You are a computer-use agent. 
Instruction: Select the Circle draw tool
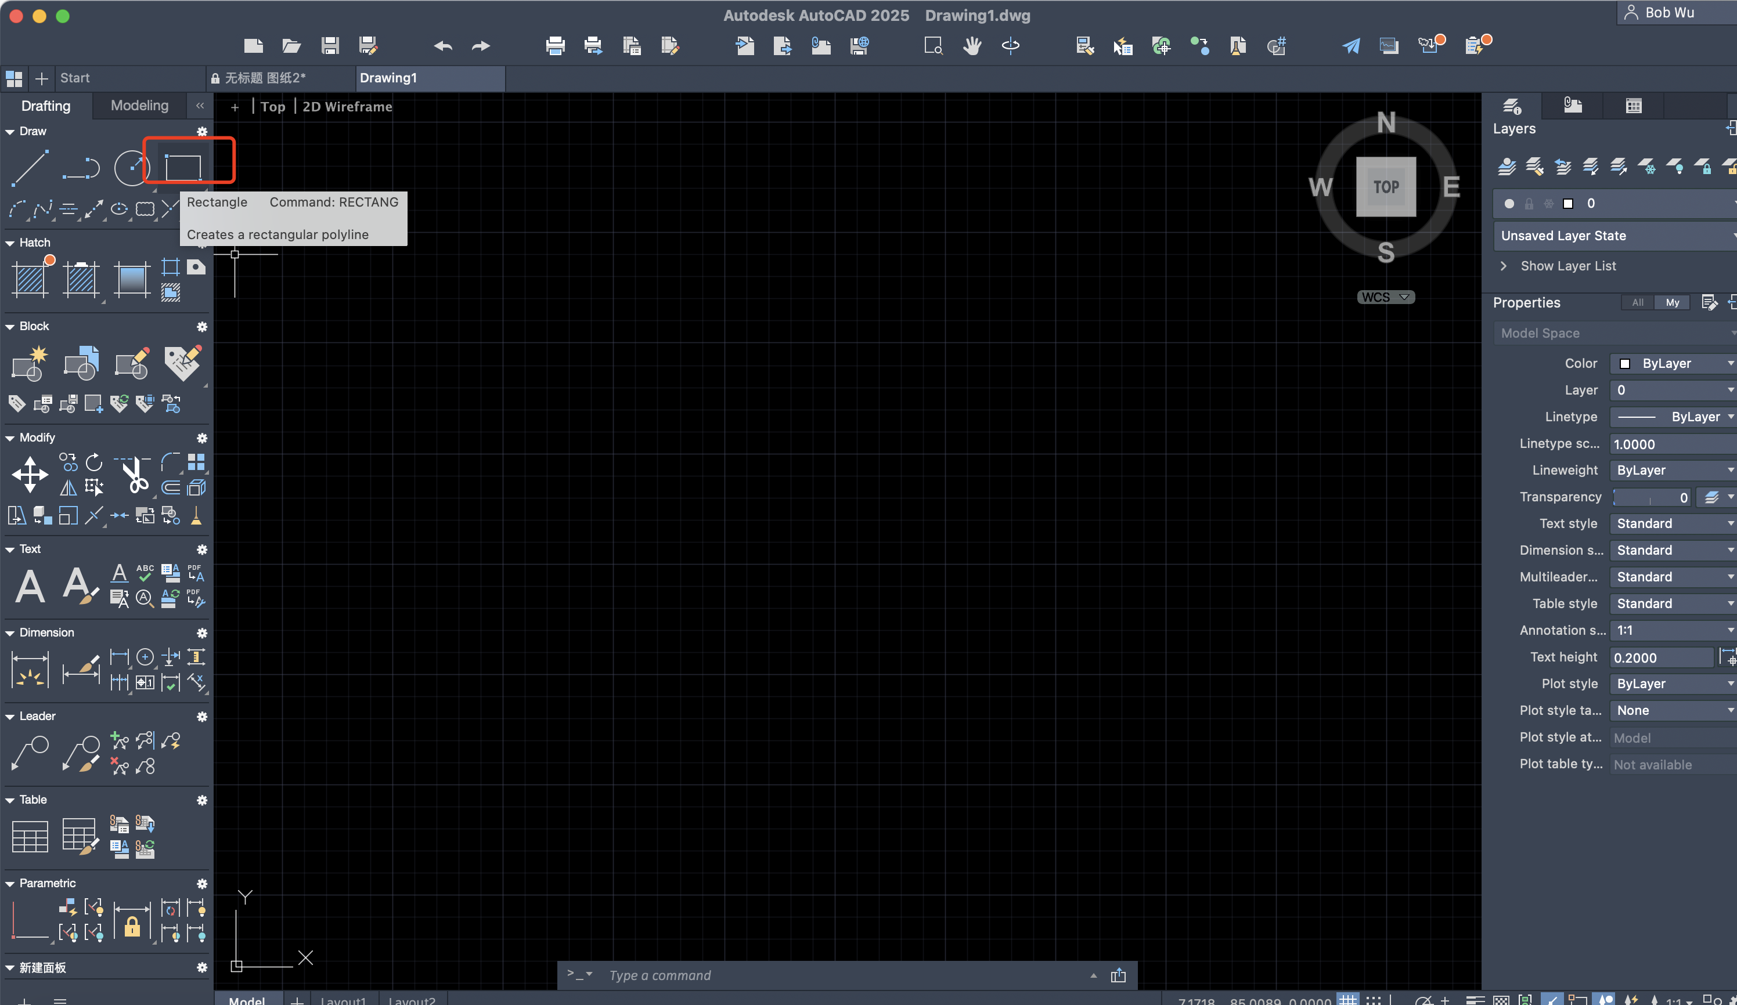[131, 167]
